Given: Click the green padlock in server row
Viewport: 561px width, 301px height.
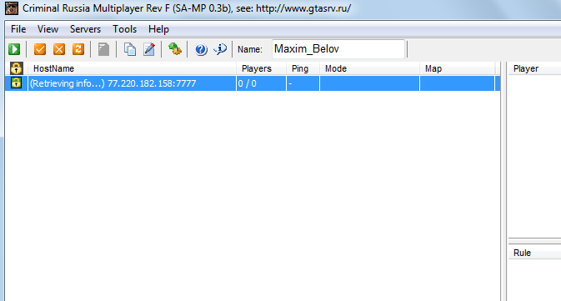Looking at the screenshot, I should click(16, 83).
